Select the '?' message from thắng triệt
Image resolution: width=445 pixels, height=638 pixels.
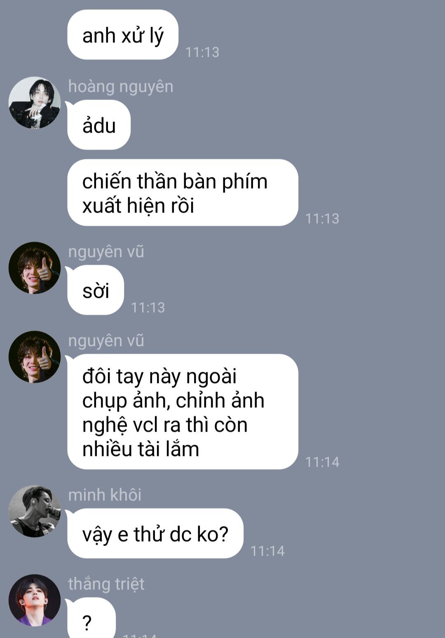coord(91,618)
